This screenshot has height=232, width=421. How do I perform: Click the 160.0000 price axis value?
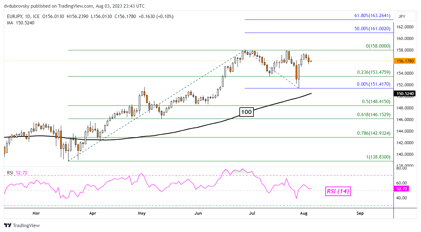point(405,38)
